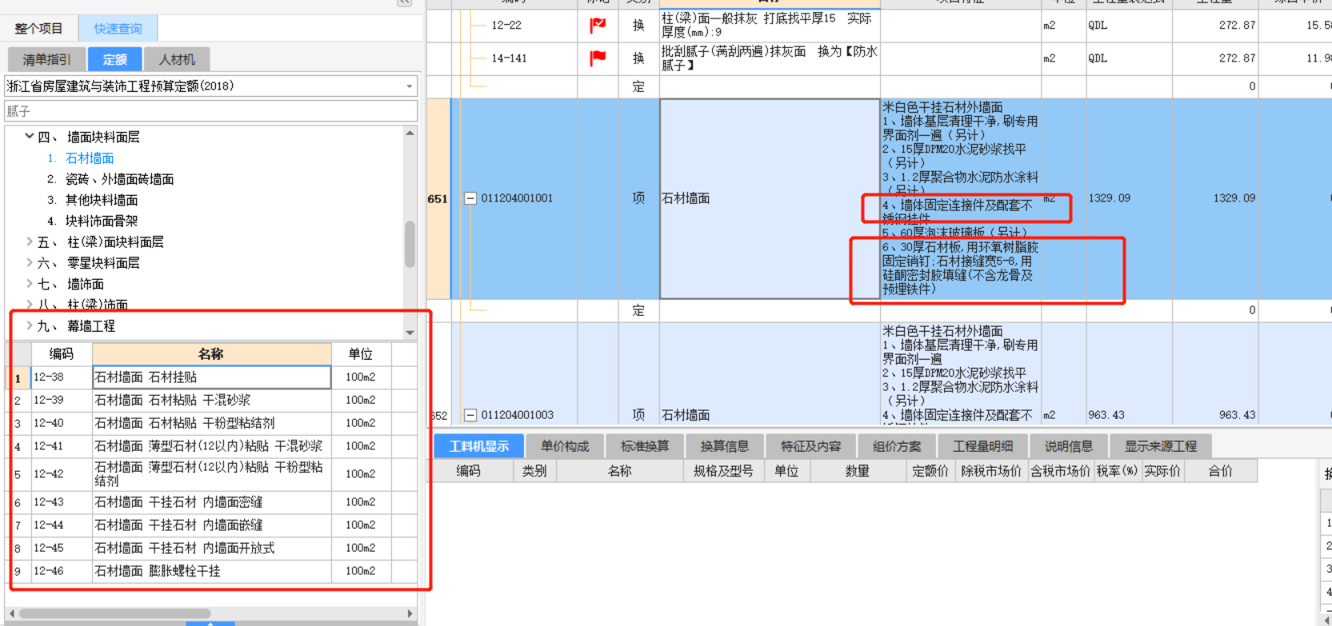Select tree item 瓷砖、外墙面砖墙面
Viewport: 1332px width, 626px height.
(x=119, y=179)
